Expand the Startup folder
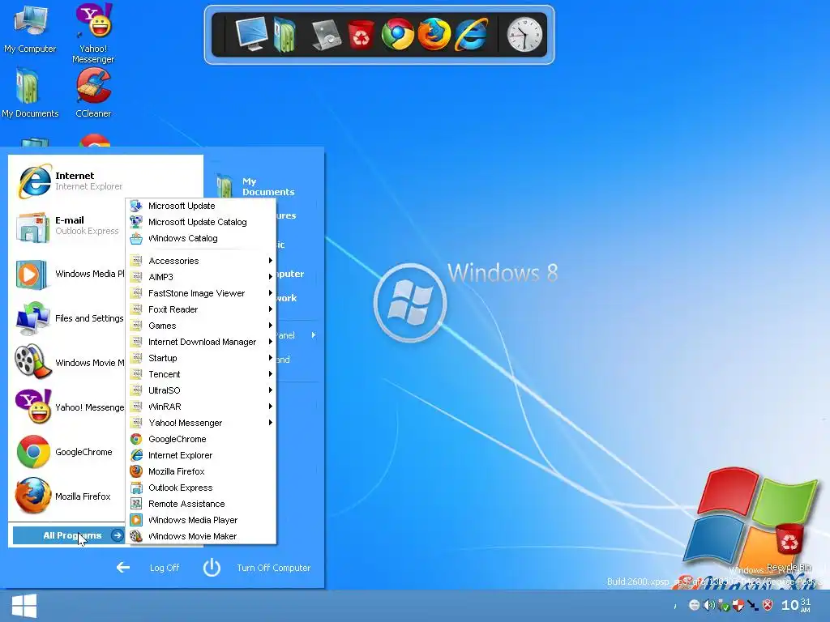Viewport: 830px width, 622px height. (x=201, y=358)
